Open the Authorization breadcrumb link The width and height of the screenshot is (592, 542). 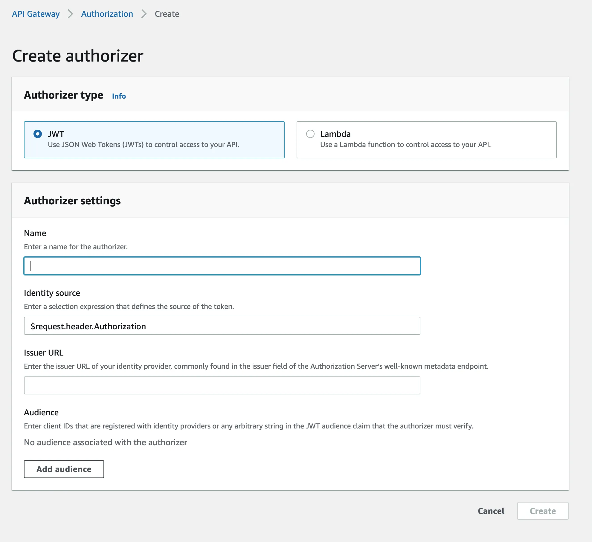pos(107,14)
